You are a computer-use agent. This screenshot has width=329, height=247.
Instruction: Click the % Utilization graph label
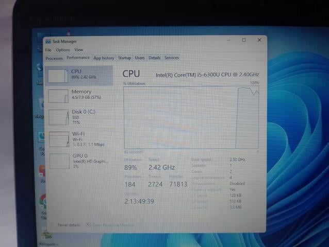134,83
